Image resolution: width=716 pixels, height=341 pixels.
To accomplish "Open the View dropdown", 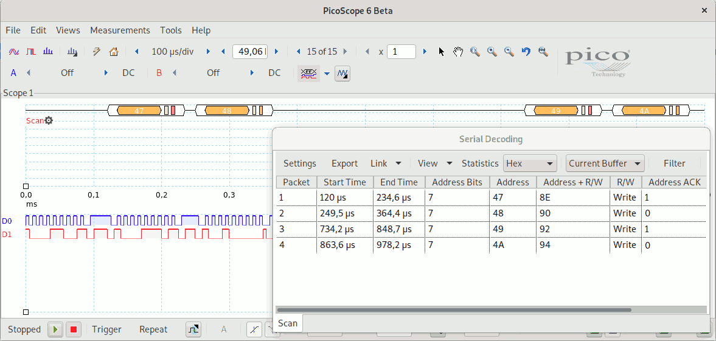I will tap(435, 164).
